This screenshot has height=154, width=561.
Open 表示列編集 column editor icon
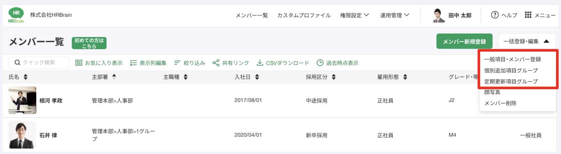tap(133, 63)
